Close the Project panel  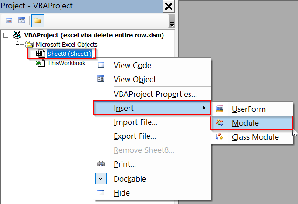169,6
